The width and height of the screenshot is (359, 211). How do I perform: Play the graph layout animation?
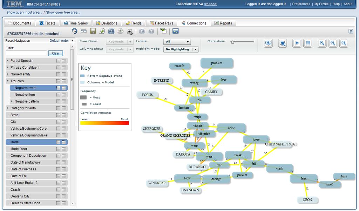click(297, 43)
